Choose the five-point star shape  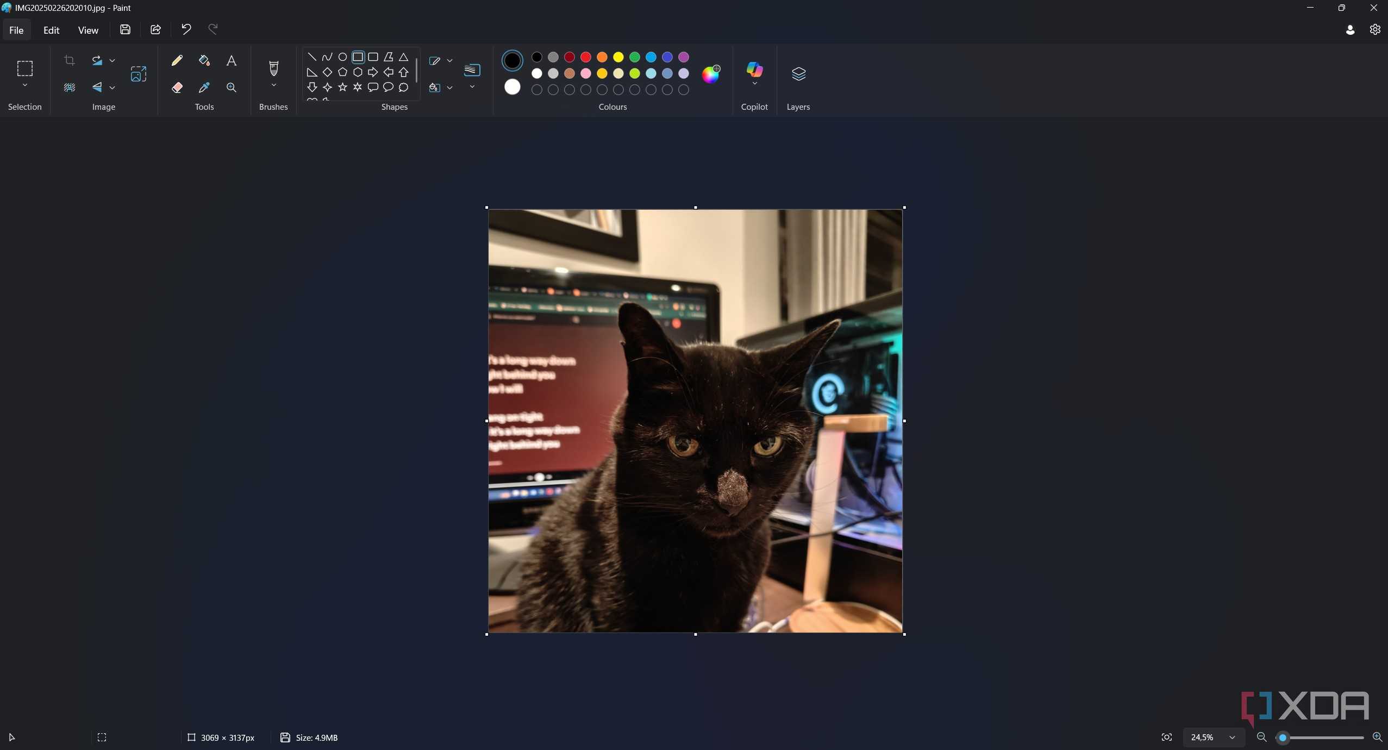click(342, 87)
